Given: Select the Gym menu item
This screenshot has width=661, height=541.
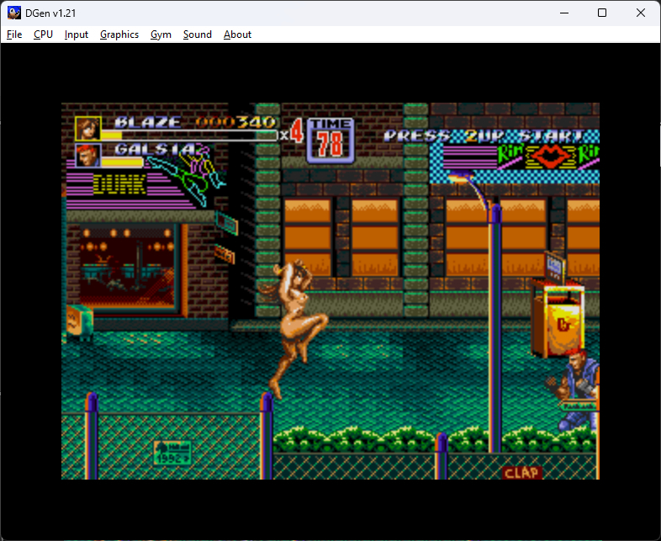Looking at the screenshot, I should click(161, 34).
